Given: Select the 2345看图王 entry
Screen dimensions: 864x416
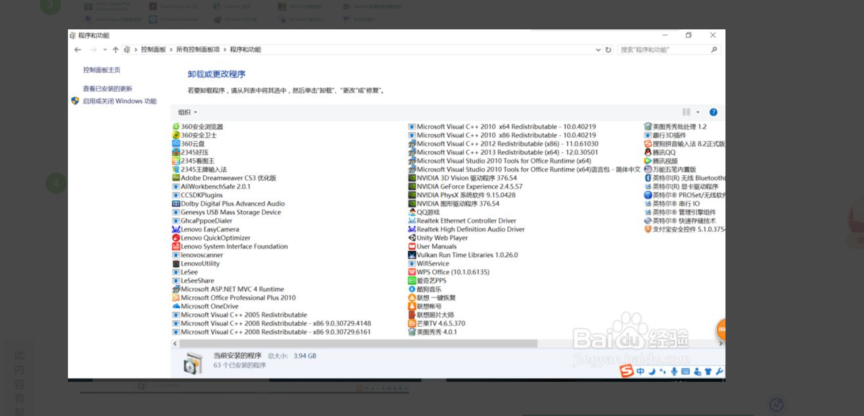Looking at the screenshot, I should (x=193, y=161).
